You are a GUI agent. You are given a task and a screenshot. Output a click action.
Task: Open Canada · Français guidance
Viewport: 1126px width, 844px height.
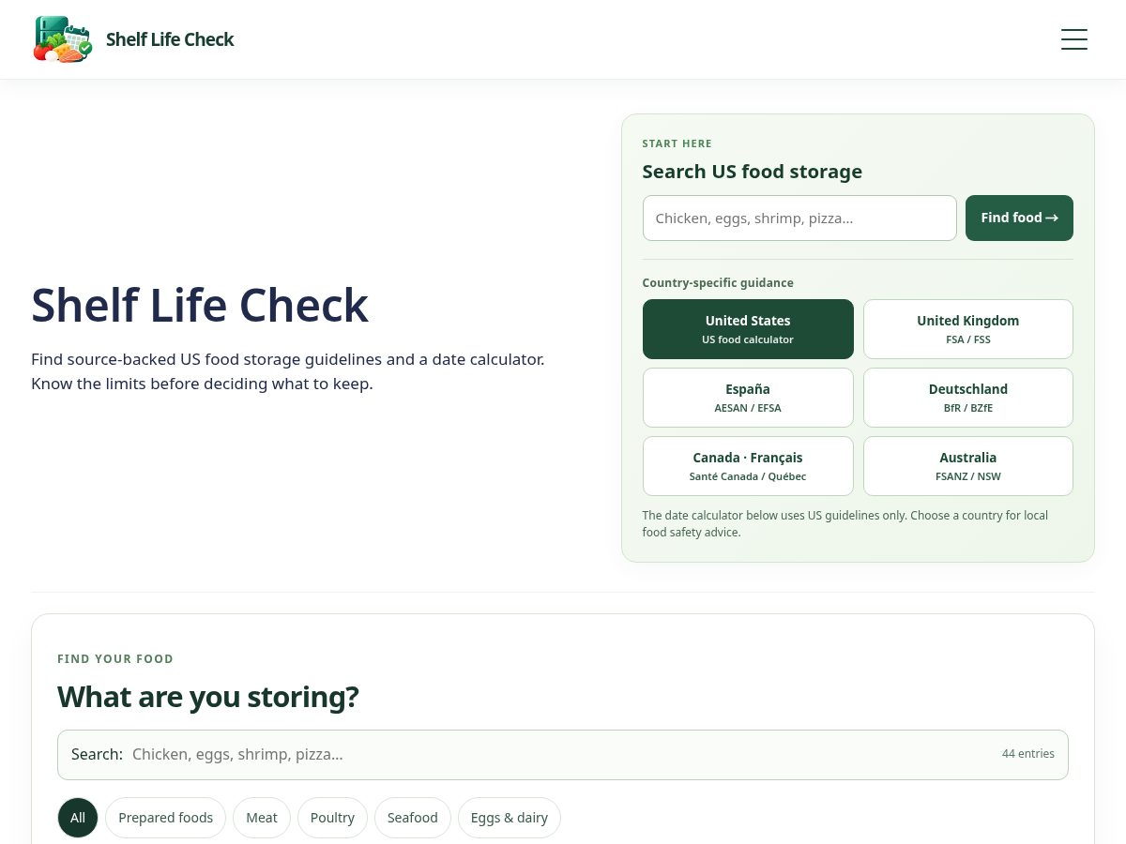click(748, 466)
